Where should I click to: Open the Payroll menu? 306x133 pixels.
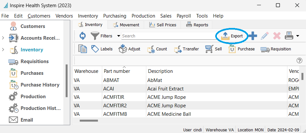coord(184,16)
